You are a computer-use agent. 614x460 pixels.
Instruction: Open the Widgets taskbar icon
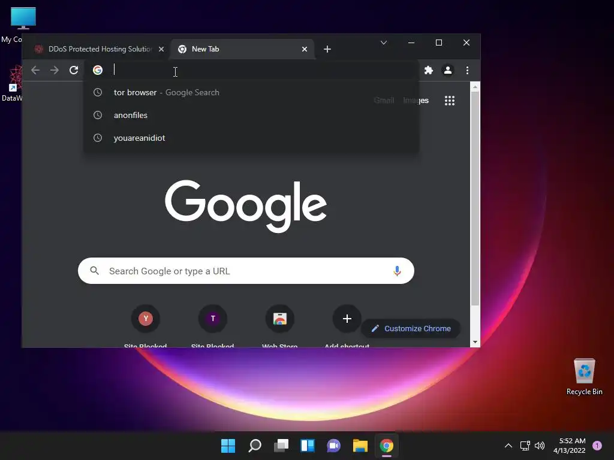click(308, 446)
